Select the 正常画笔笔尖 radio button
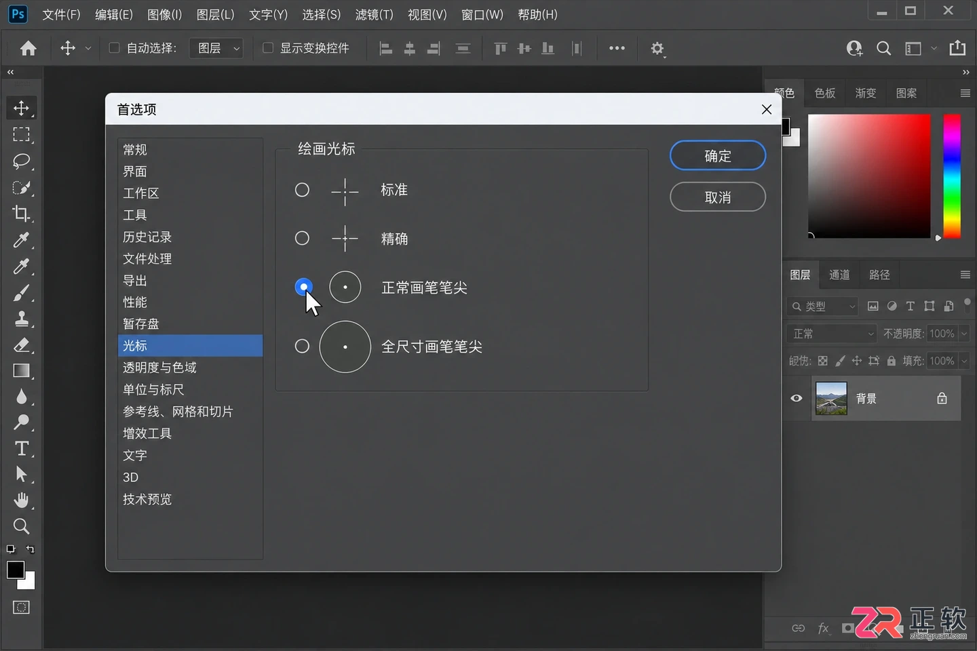 pos(303,287)
